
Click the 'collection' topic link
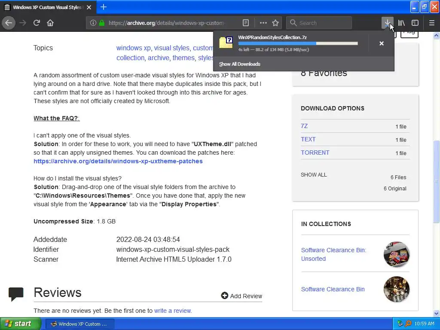(131, 58)
